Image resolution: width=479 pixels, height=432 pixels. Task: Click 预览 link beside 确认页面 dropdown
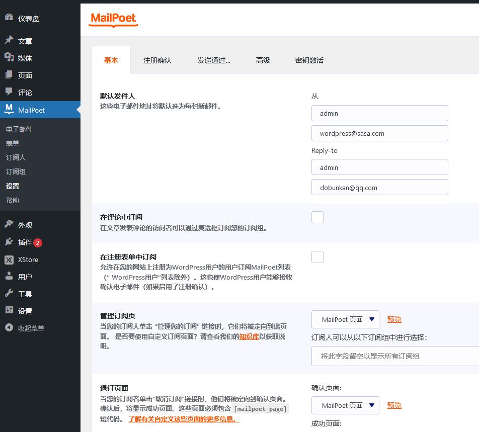394,405
